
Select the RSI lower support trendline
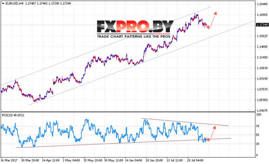tap(123, 143)
